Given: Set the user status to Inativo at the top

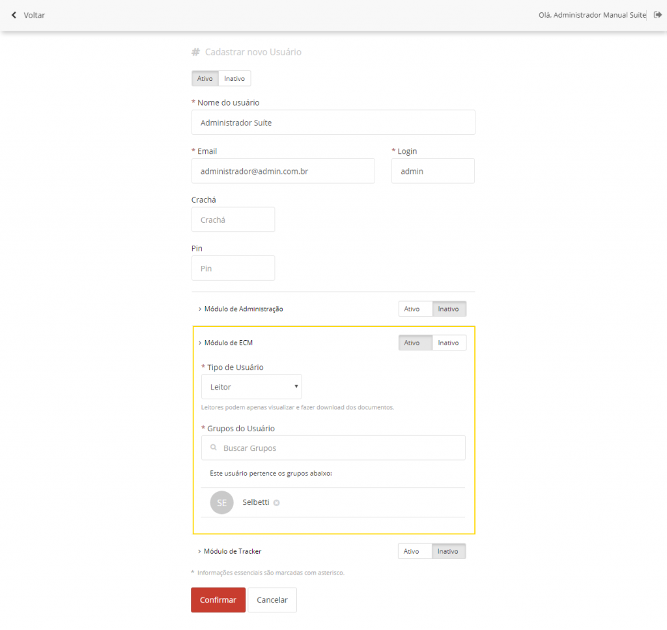Looking at the screenshot, I should point(234,78).
